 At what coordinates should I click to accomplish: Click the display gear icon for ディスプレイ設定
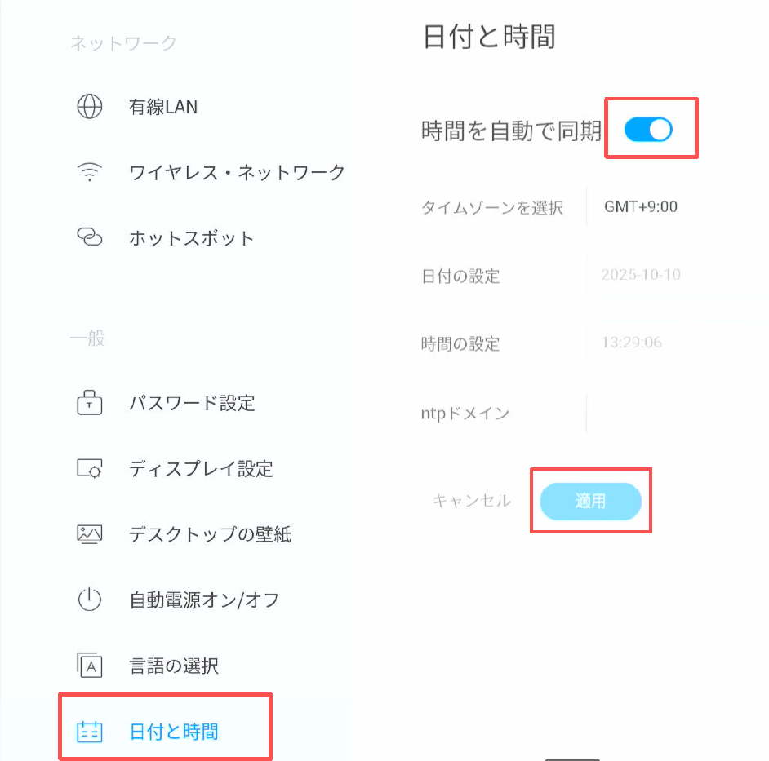click(x=90, y=468)
